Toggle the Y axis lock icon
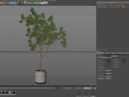The width and height of the screenshot is (129, 97). 12,3
